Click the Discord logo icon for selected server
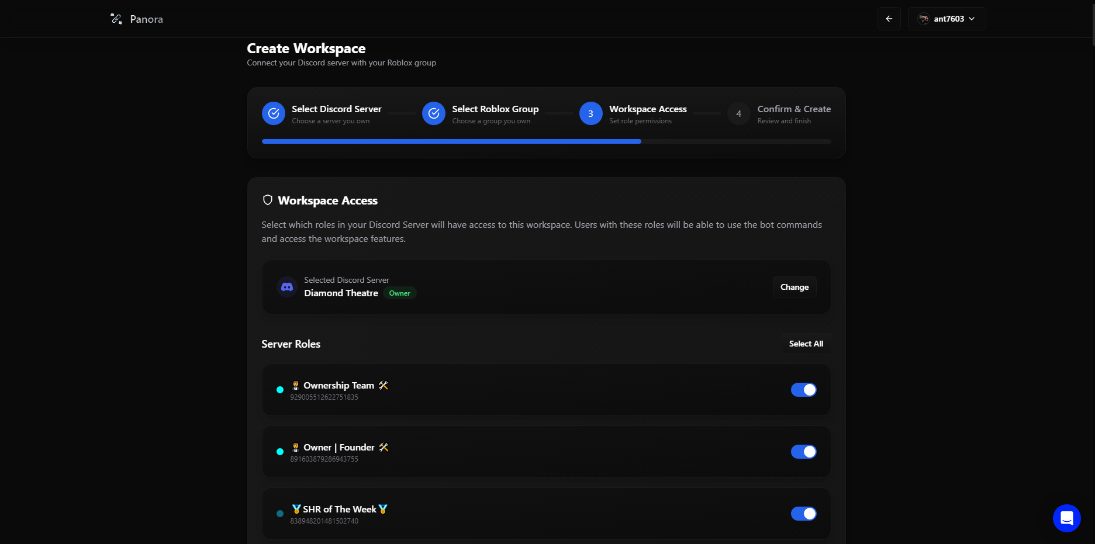The height and width of the screenshot is (544, 1095). 287,287
